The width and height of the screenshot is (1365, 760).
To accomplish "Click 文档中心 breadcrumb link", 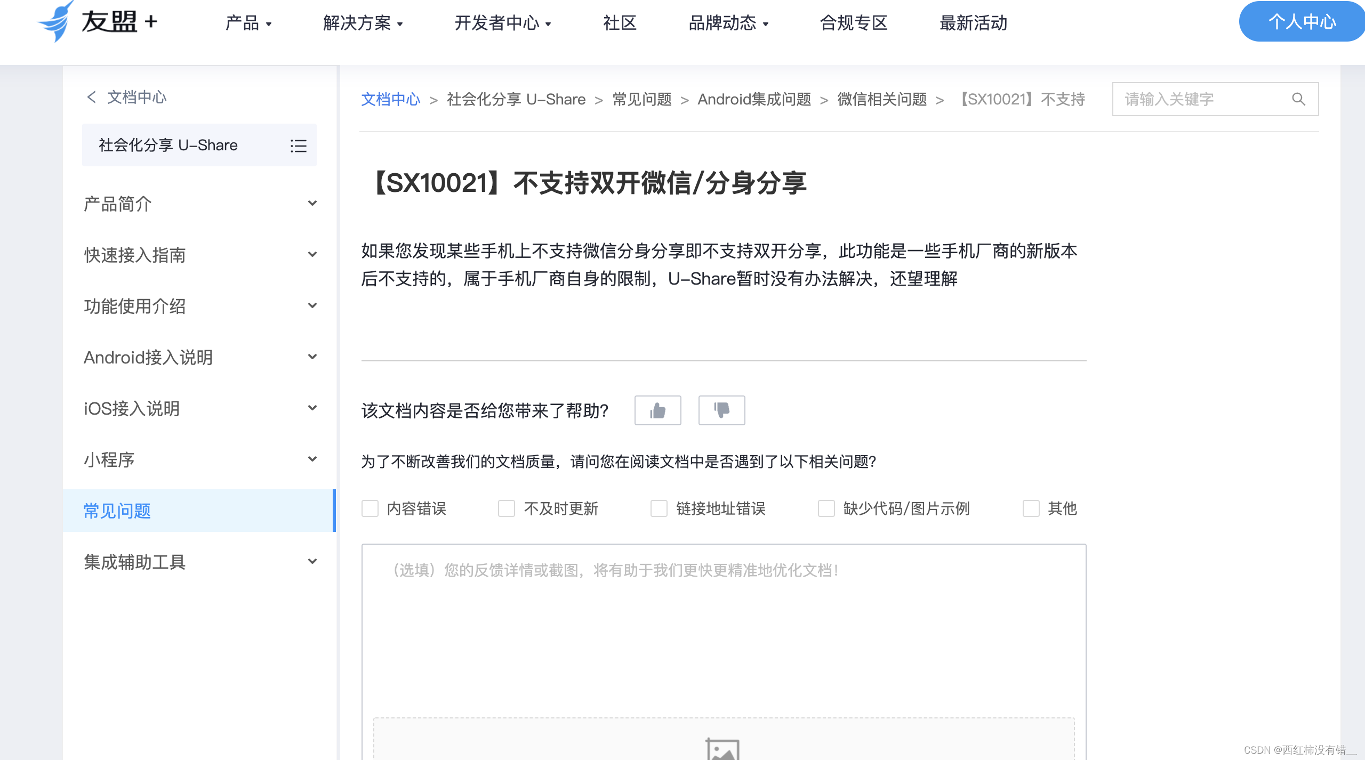I will pos(390,99).
